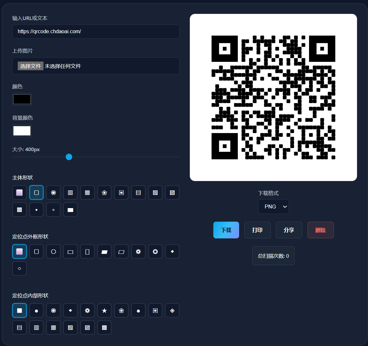Pick the square-in-square body shape under 主体形状
Viewport: 368px width, 346px height.
click(x=121, y=193)
